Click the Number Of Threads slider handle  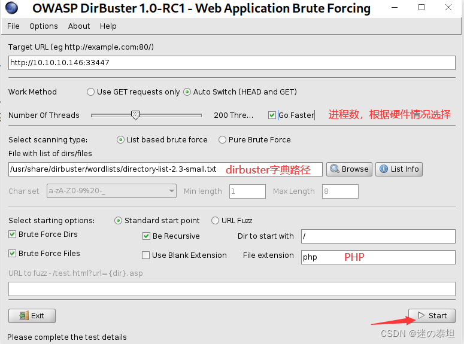pos(135,115)
